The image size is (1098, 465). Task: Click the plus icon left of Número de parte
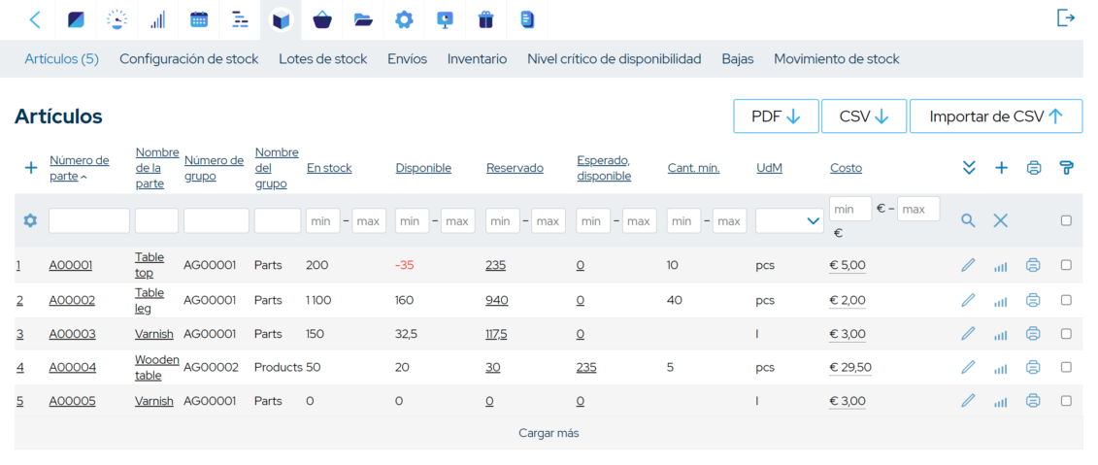(31, 168)
